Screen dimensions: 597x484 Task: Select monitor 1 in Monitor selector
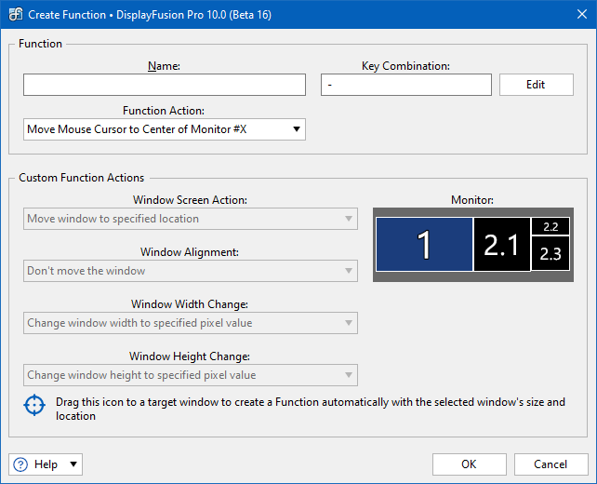[x=424, y=244]
